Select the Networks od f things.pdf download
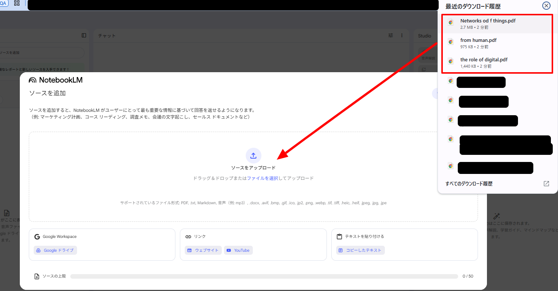Image resolution: width=558 pixels, height=291 pixels. tap(497, 24)
